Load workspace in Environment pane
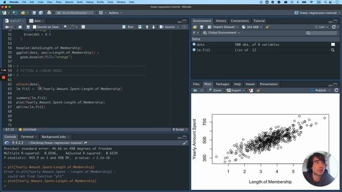This screenshot has height=192, width=342. pyautogui.click(x=195, y=27)
